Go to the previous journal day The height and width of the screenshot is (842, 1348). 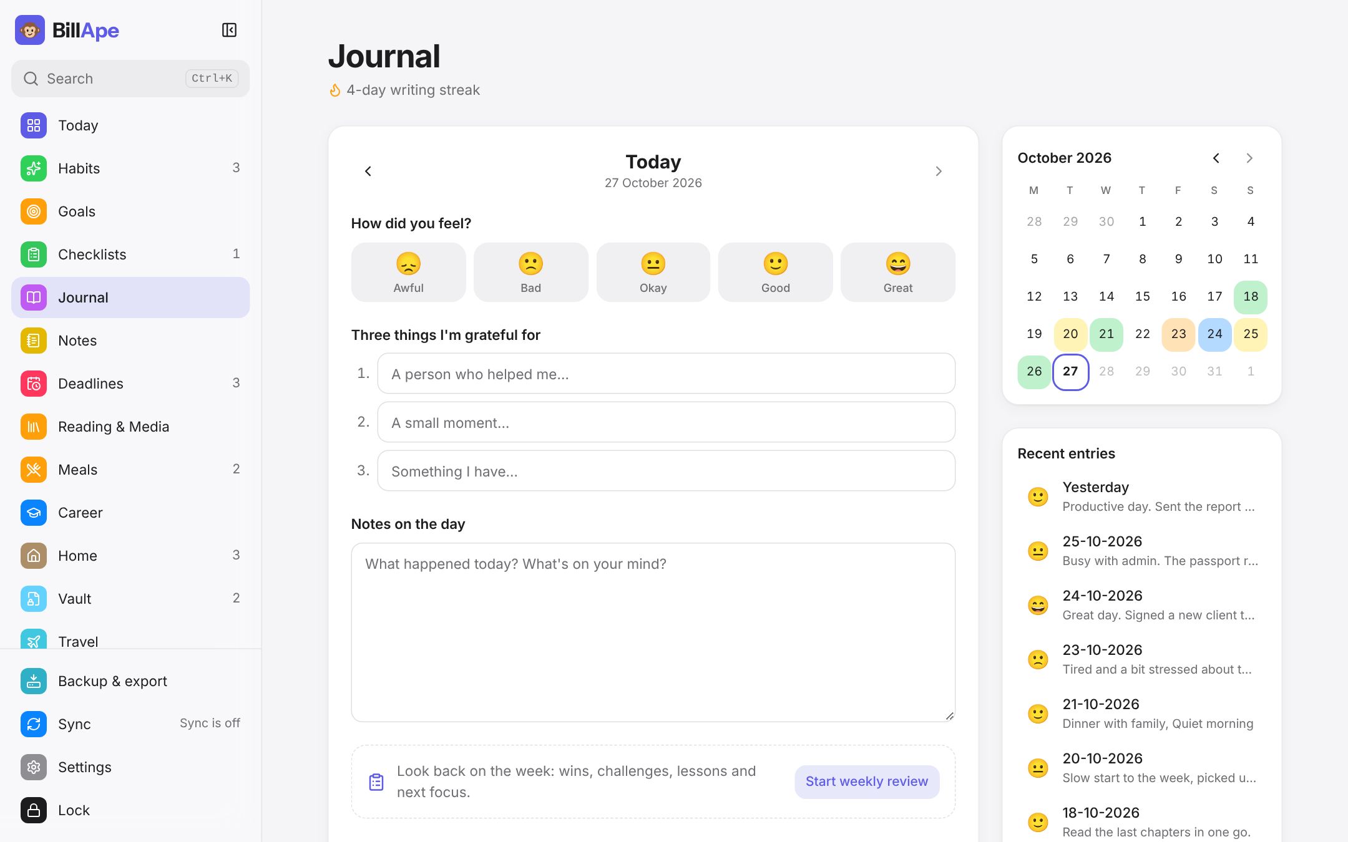point(368,171)
